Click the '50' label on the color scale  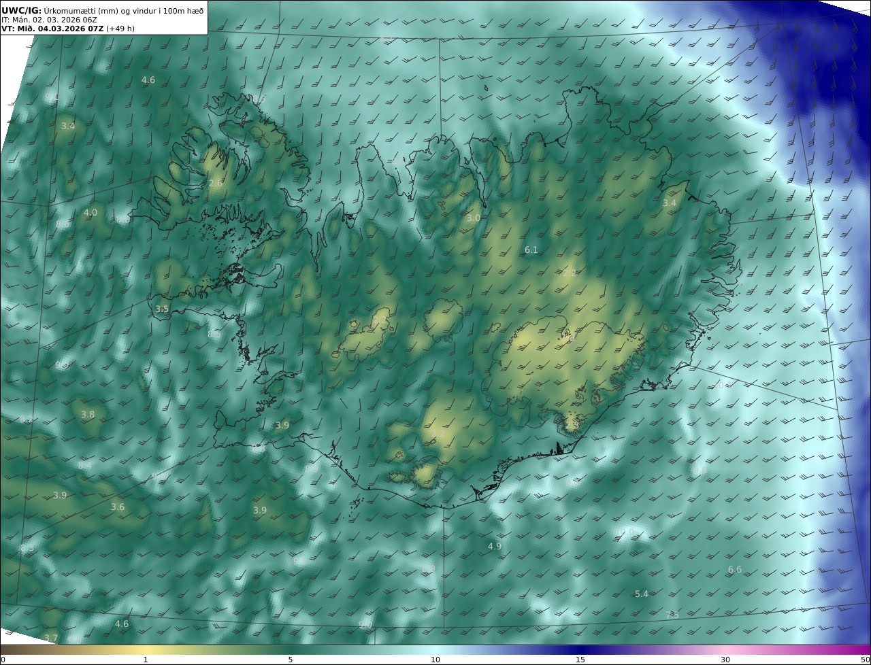(865, 660)
